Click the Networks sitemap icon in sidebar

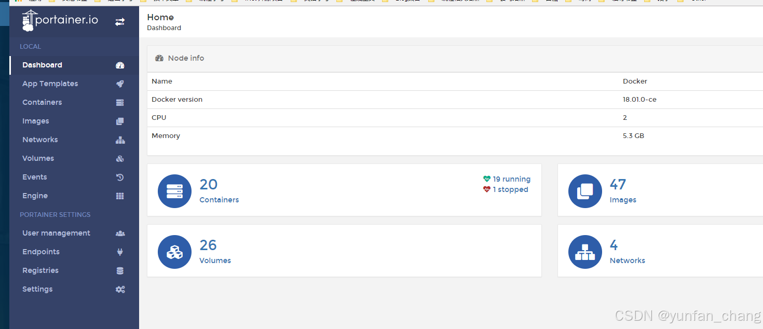click(x=120, y=140)
